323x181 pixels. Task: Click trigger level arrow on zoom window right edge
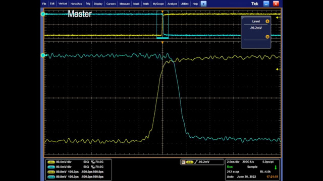277,69
